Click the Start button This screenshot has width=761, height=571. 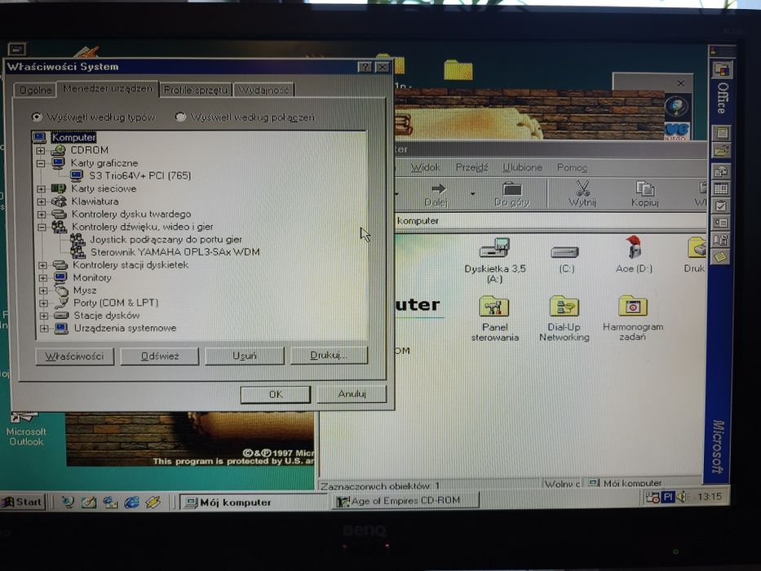click(22, 502)
